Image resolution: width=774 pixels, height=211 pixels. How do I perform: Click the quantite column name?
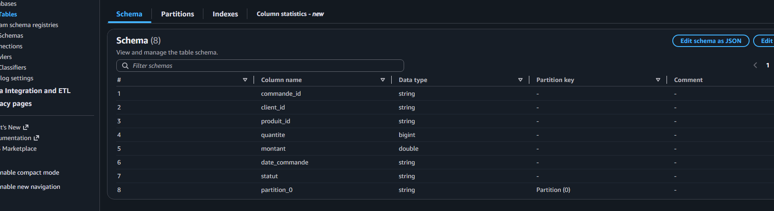[x=273, y=135]
